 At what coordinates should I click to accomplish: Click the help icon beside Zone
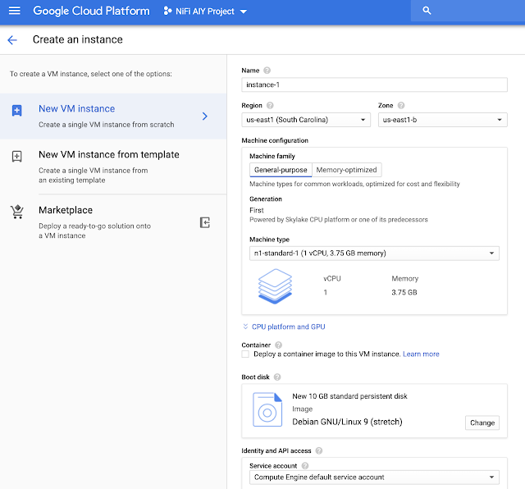tap(401, 106)
